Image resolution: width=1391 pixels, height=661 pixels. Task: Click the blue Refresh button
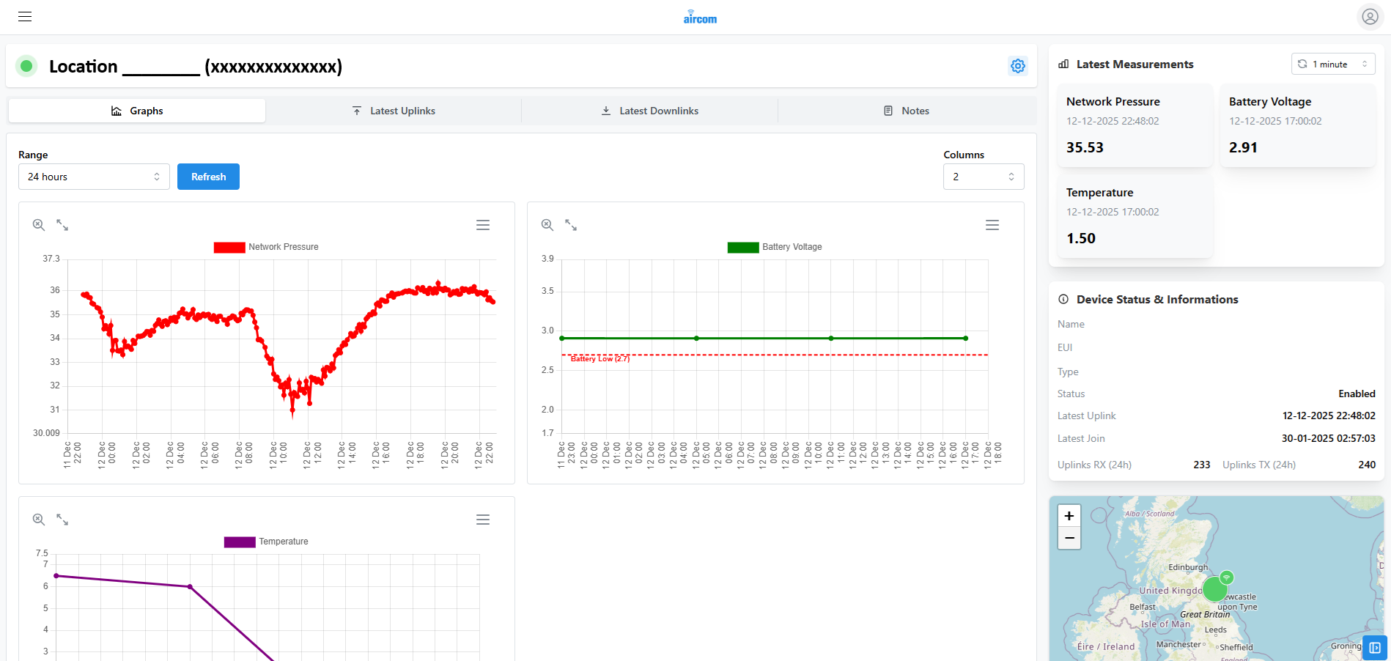pyautogui.click(x=208, y=177)
